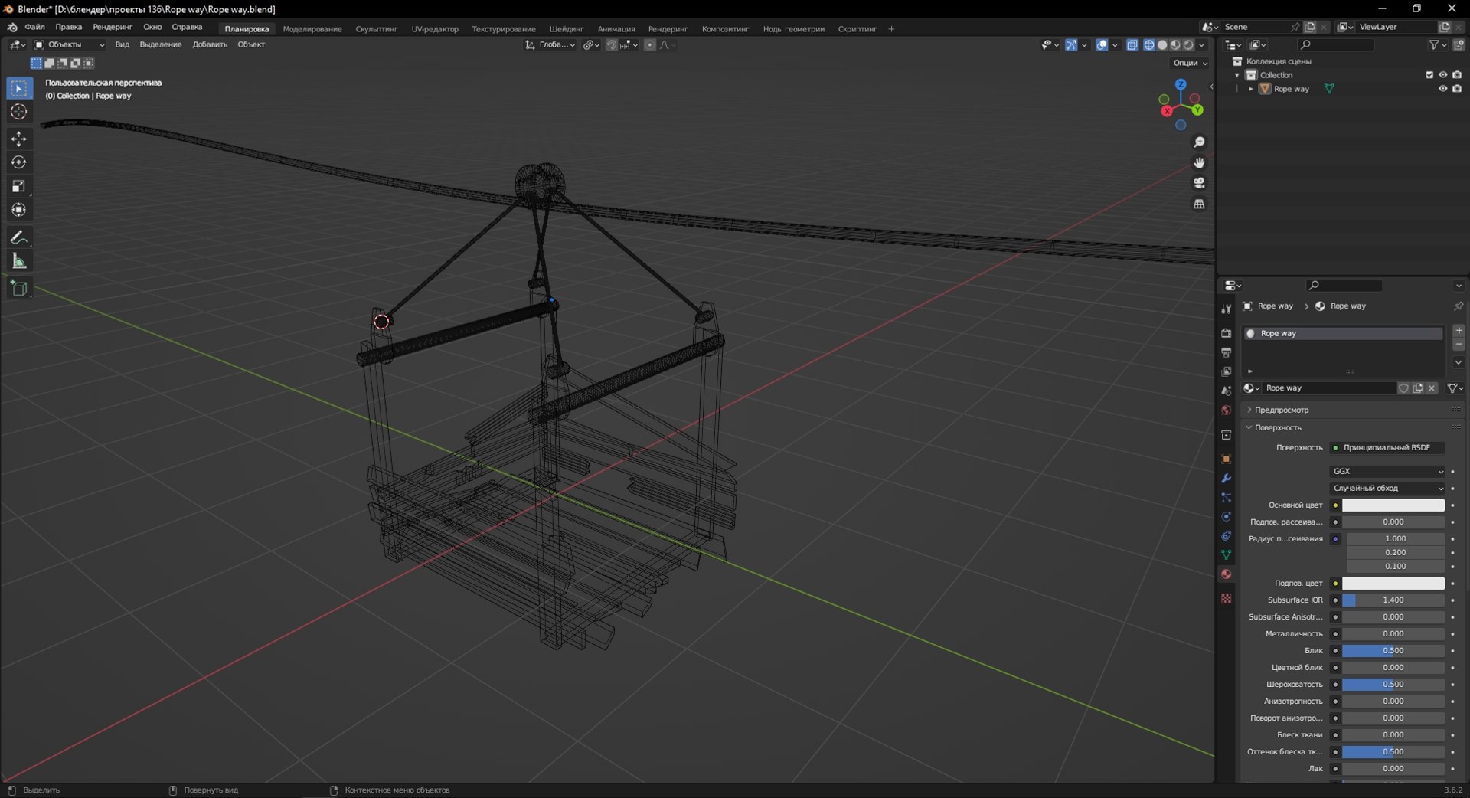Select the Cursor tool in toolbar
The width and height of the screenshot is (1470, 798).
point(19,112)
